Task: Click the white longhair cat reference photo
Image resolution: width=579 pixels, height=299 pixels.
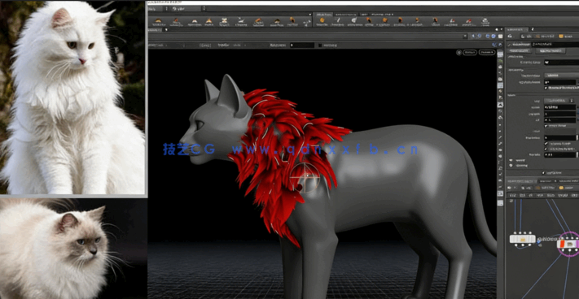Action: (x=72, y=97)
